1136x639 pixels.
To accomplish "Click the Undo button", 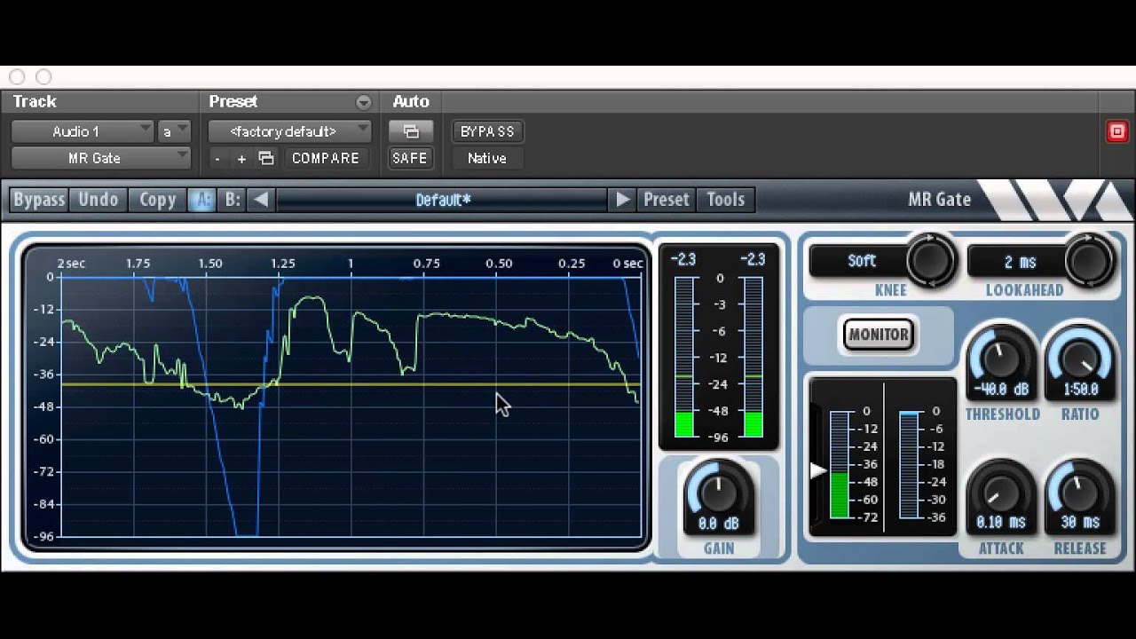I will click(x=99, y=200).
